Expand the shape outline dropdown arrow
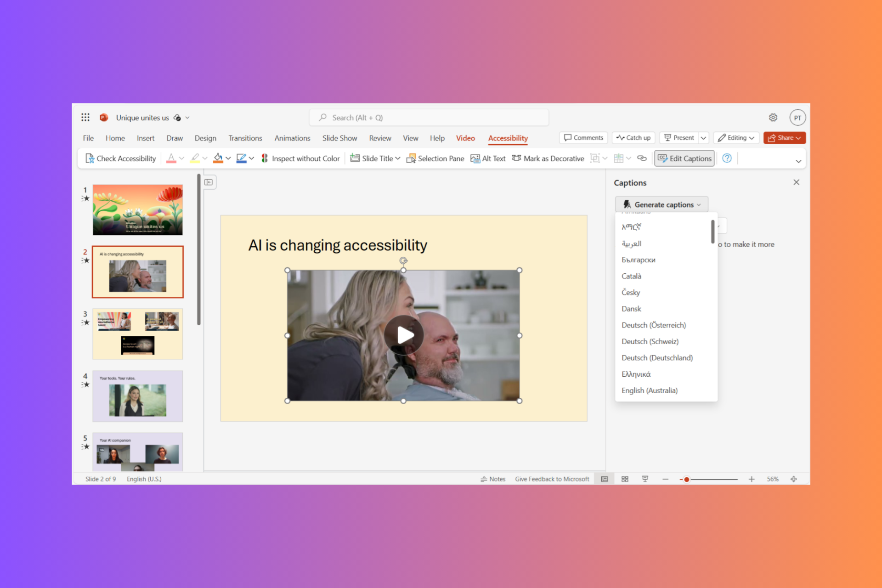The width and height of the screenshot is (882, 588). point(252,158)
